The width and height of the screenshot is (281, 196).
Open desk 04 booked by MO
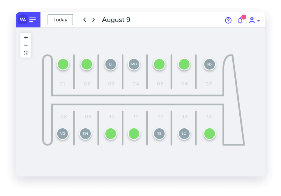pos(134,64)
